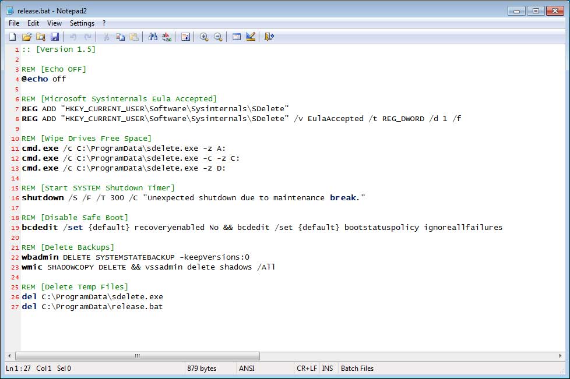This screenshot has height=379, width=570.
Task: Save the file with the floppy disk icon
Action: [x=55, y=37]
